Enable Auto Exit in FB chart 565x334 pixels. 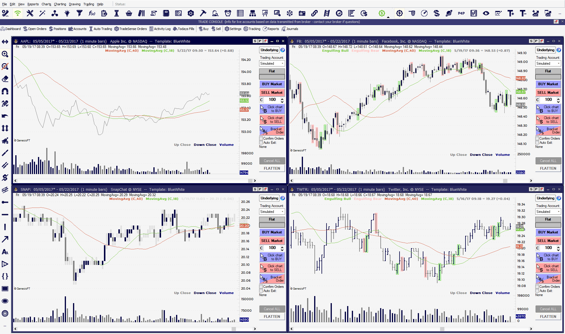pos(537,143)
